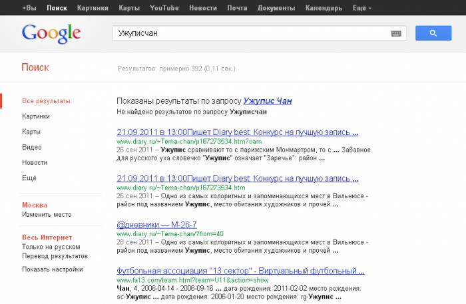Expand the Еще dropdown in top bar
Screen dimensions: 466x304
(362, 8)
